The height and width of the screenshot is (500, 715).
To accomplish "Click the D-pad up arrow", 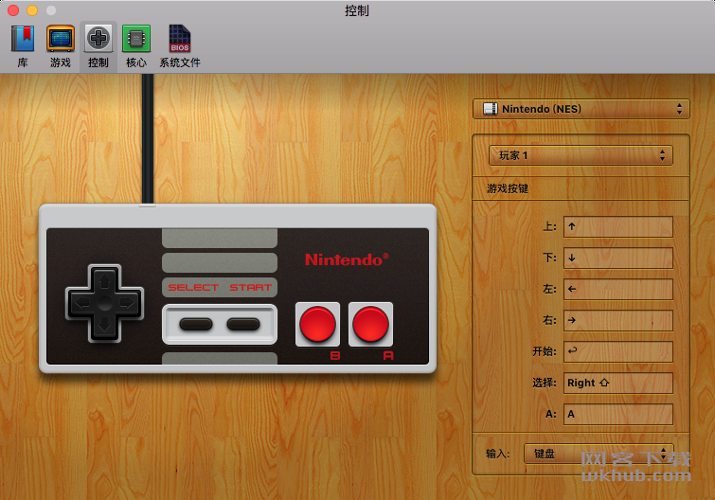I will coord(105,280).
